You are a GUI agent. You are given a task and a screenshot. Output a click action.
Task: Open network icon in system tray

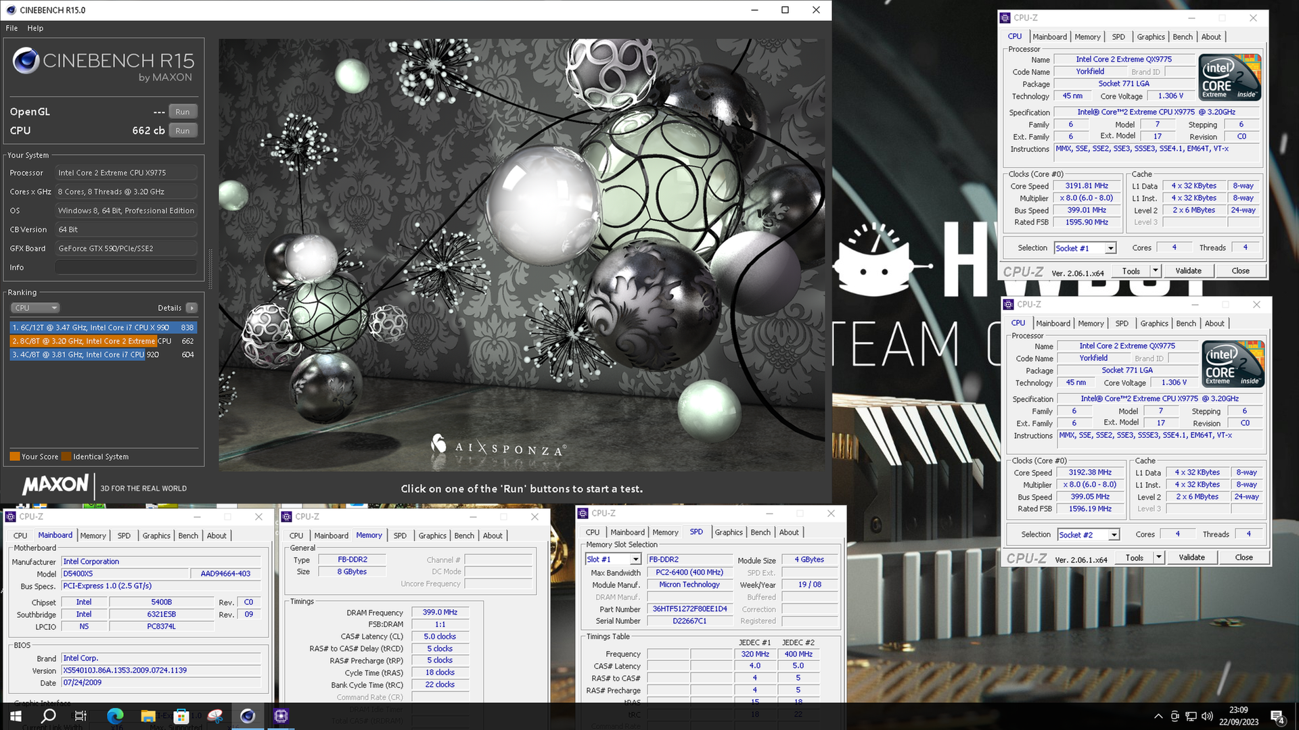pyautogui.click(x=1191, y=716)
